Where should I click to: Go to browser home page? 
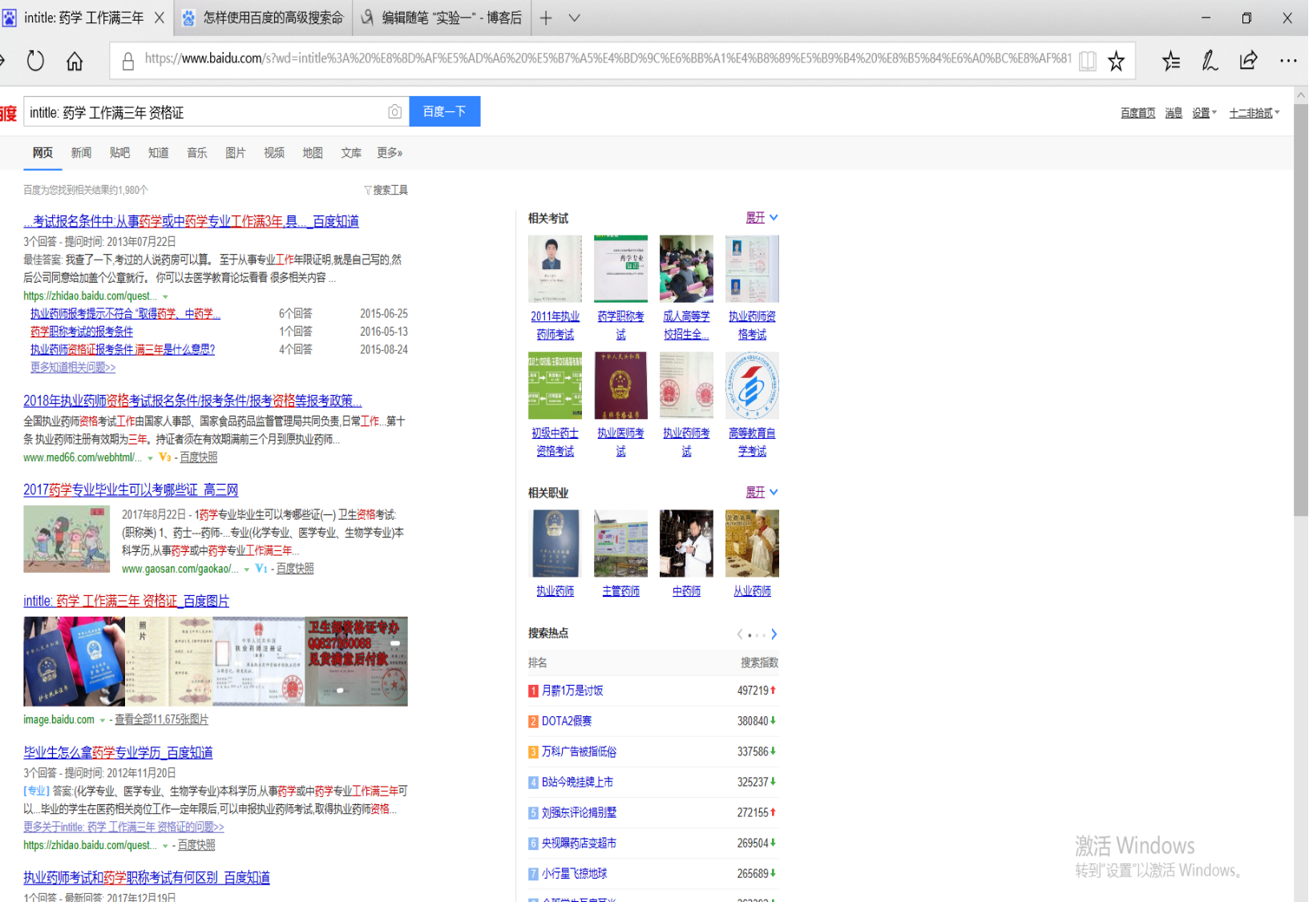[75, 61]
